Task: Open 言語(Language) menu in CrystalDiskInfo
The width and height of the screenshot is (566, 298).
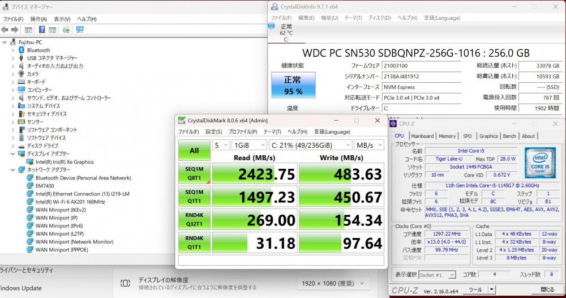Action: coord(442,18)
